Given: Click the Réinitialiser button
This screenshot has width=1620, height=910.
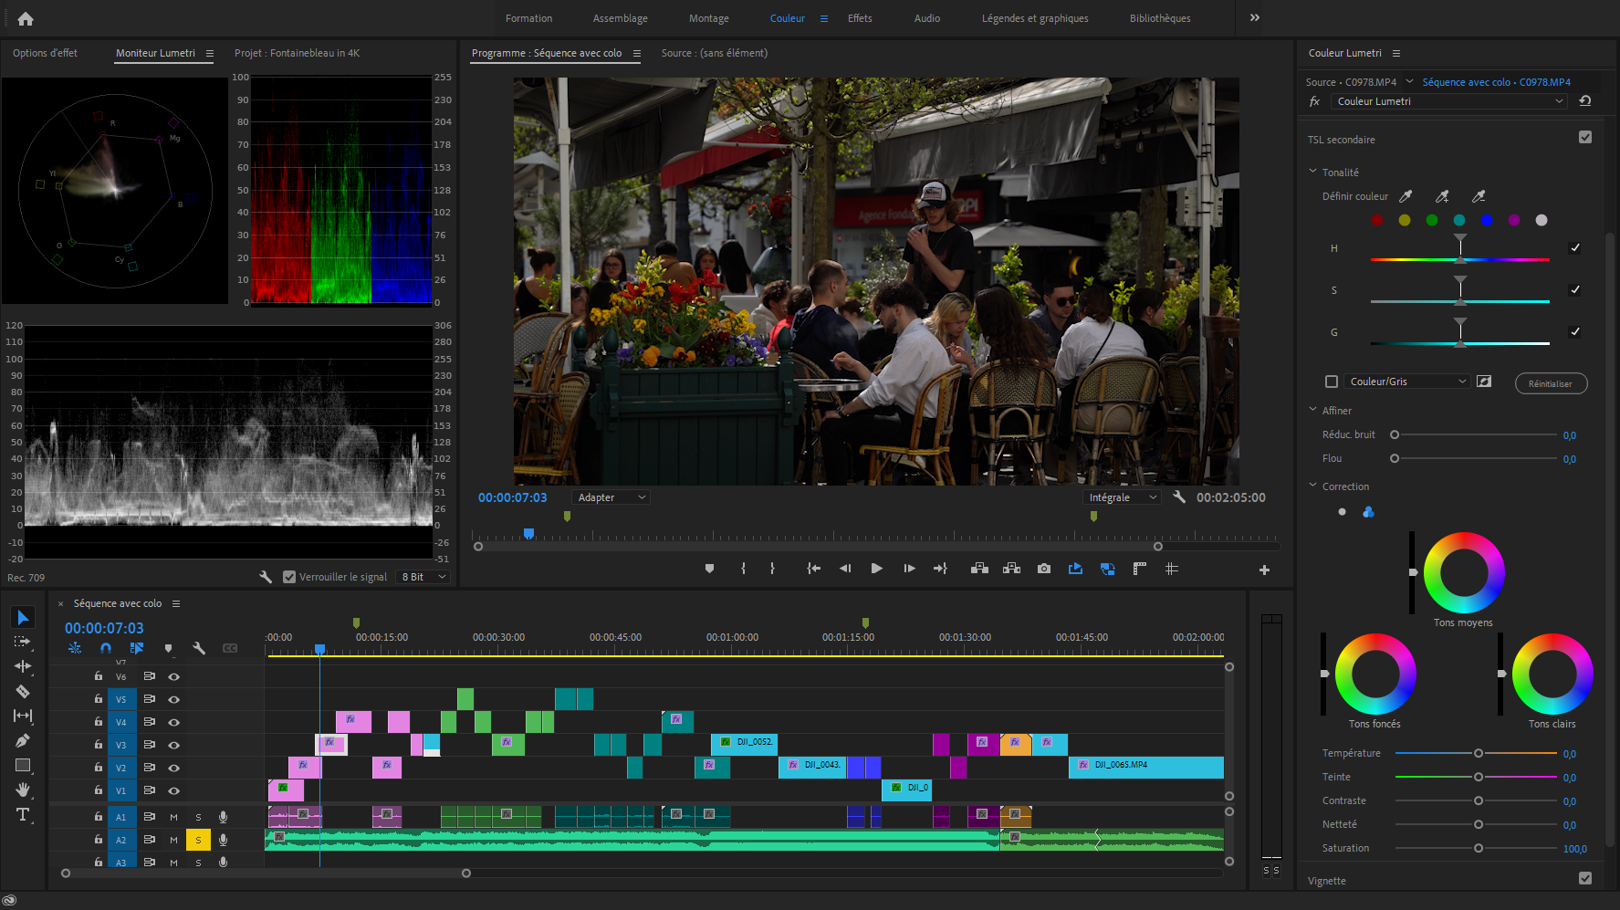Looking at the screenshot, I should coord(1551,383).
